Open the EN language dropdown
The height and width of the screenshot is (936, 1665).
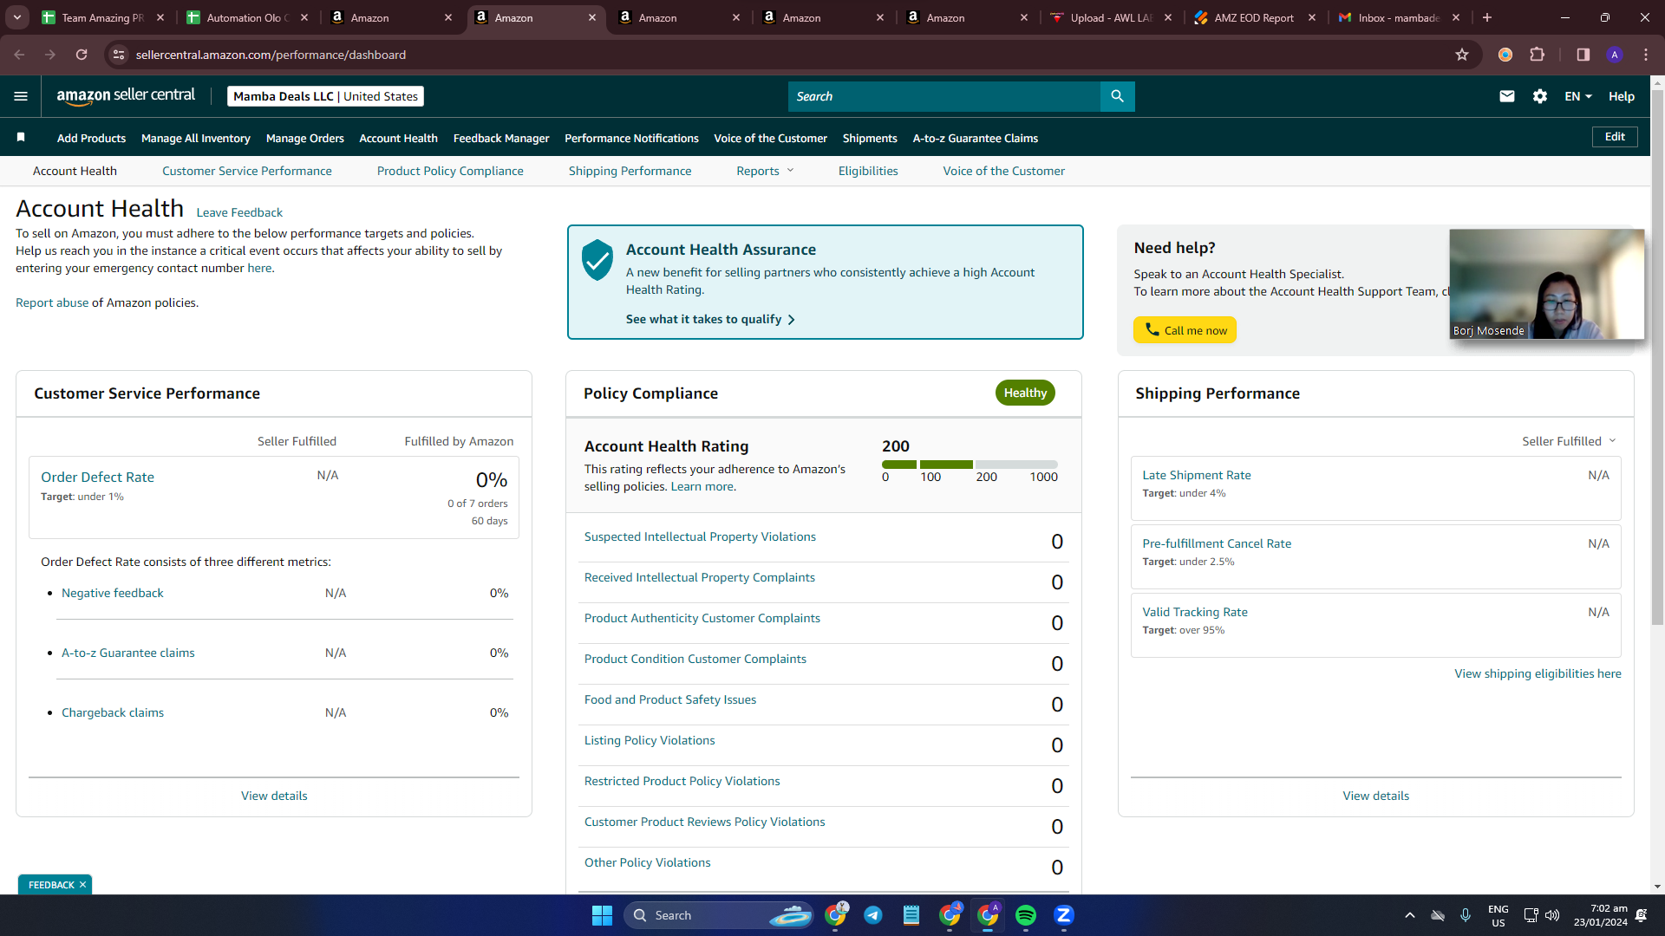pyautogui.click(x=1578, y=96)
